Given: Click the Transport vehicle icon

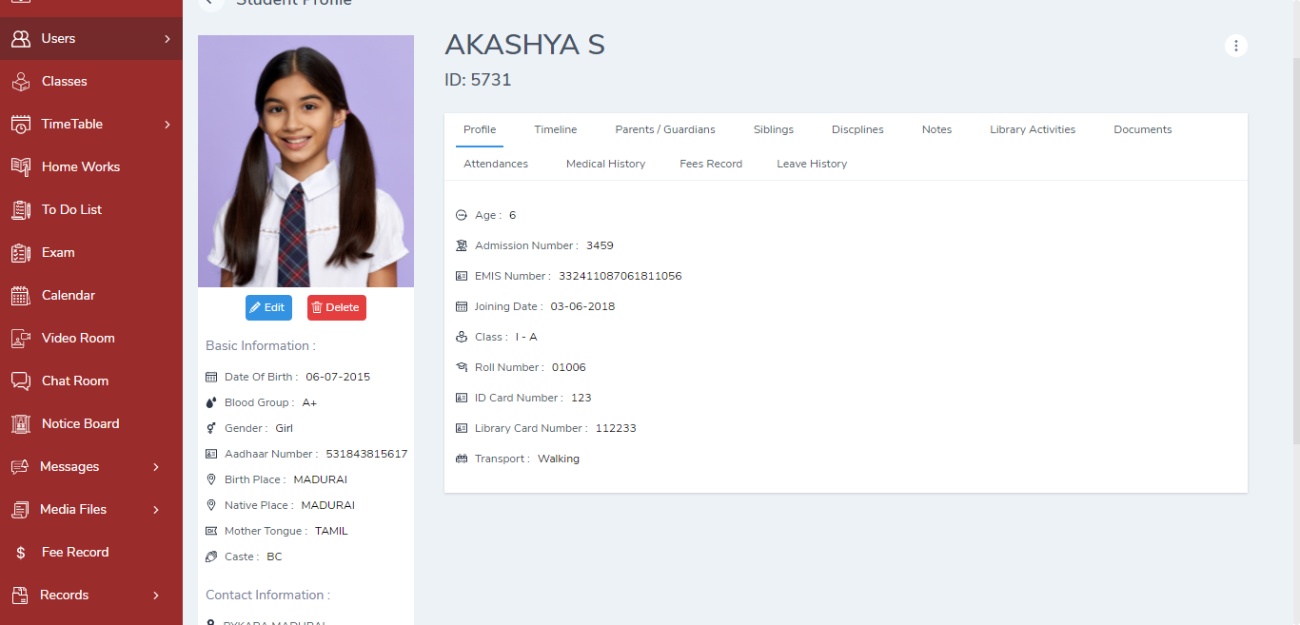Looking at the screenshot, I should [462, 459].
